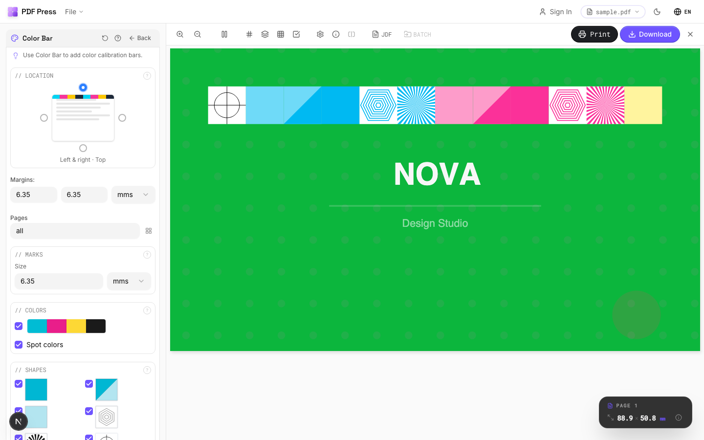Viewport: 704px width, 440px height.
Task: Click the NOVA title on the page
Action: (x=438, y=174)
